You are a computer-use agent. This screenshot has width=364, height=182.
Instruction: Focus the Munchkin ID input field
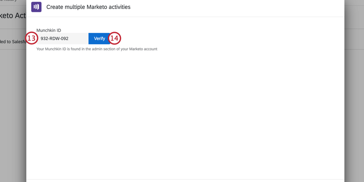point(64,39)
